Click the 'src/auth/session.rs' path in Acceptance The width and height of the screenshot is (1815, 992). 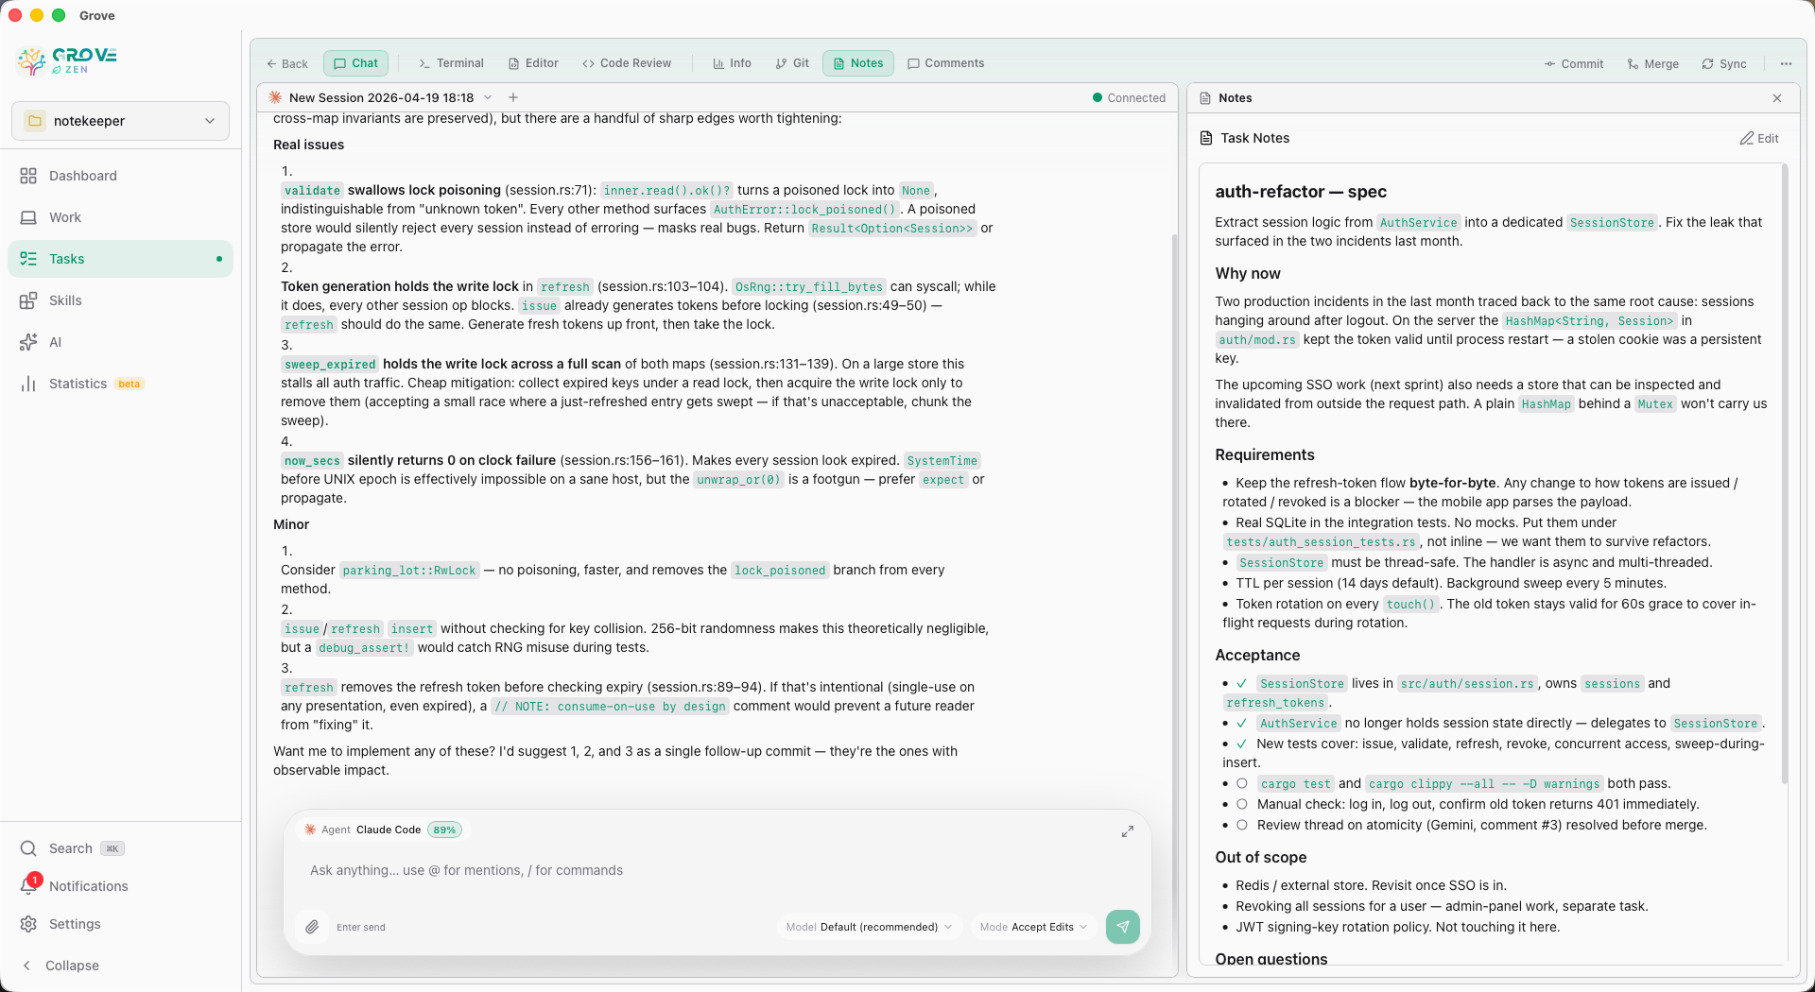pos(1467,683)
